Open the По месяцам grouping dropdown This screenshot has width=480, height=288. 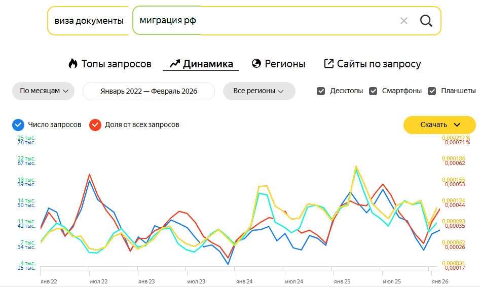[44, 91]
